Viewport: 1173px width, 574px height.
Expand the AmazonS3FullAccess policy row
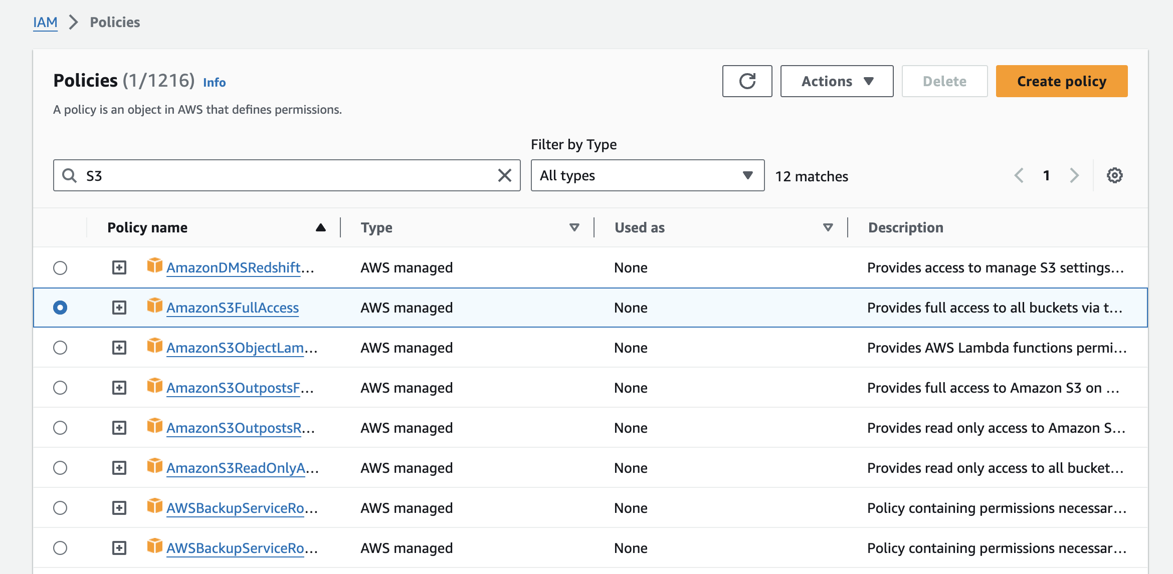pos(119,308)
